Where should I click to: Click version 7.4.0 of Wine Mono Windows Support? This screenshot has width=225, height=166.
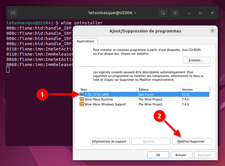(185, 104)
